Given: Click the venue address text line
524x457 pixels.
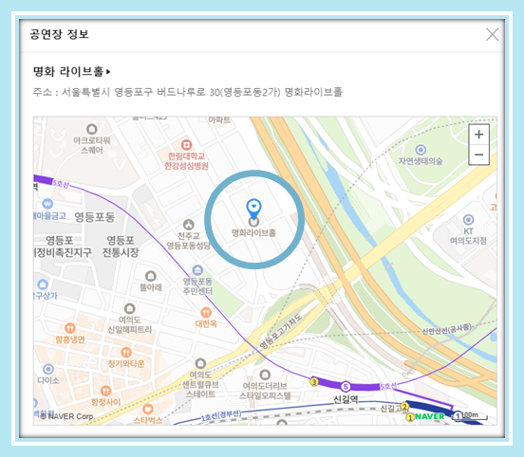Looking at the screenshot, I should point(187,92).
